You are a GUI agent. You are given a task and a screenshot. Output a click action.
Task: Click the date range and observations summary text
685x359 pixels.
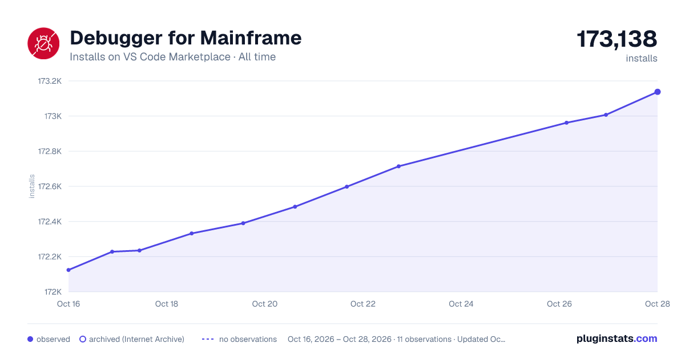pyautogui.click(x=397, y=339)
